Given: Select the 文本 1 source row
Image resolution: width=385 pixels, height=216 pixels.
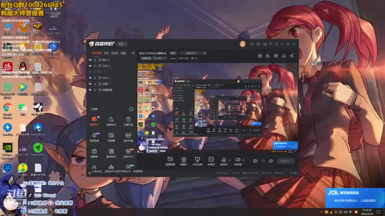Looking at the screenshot, I should (x=112, y=78).
